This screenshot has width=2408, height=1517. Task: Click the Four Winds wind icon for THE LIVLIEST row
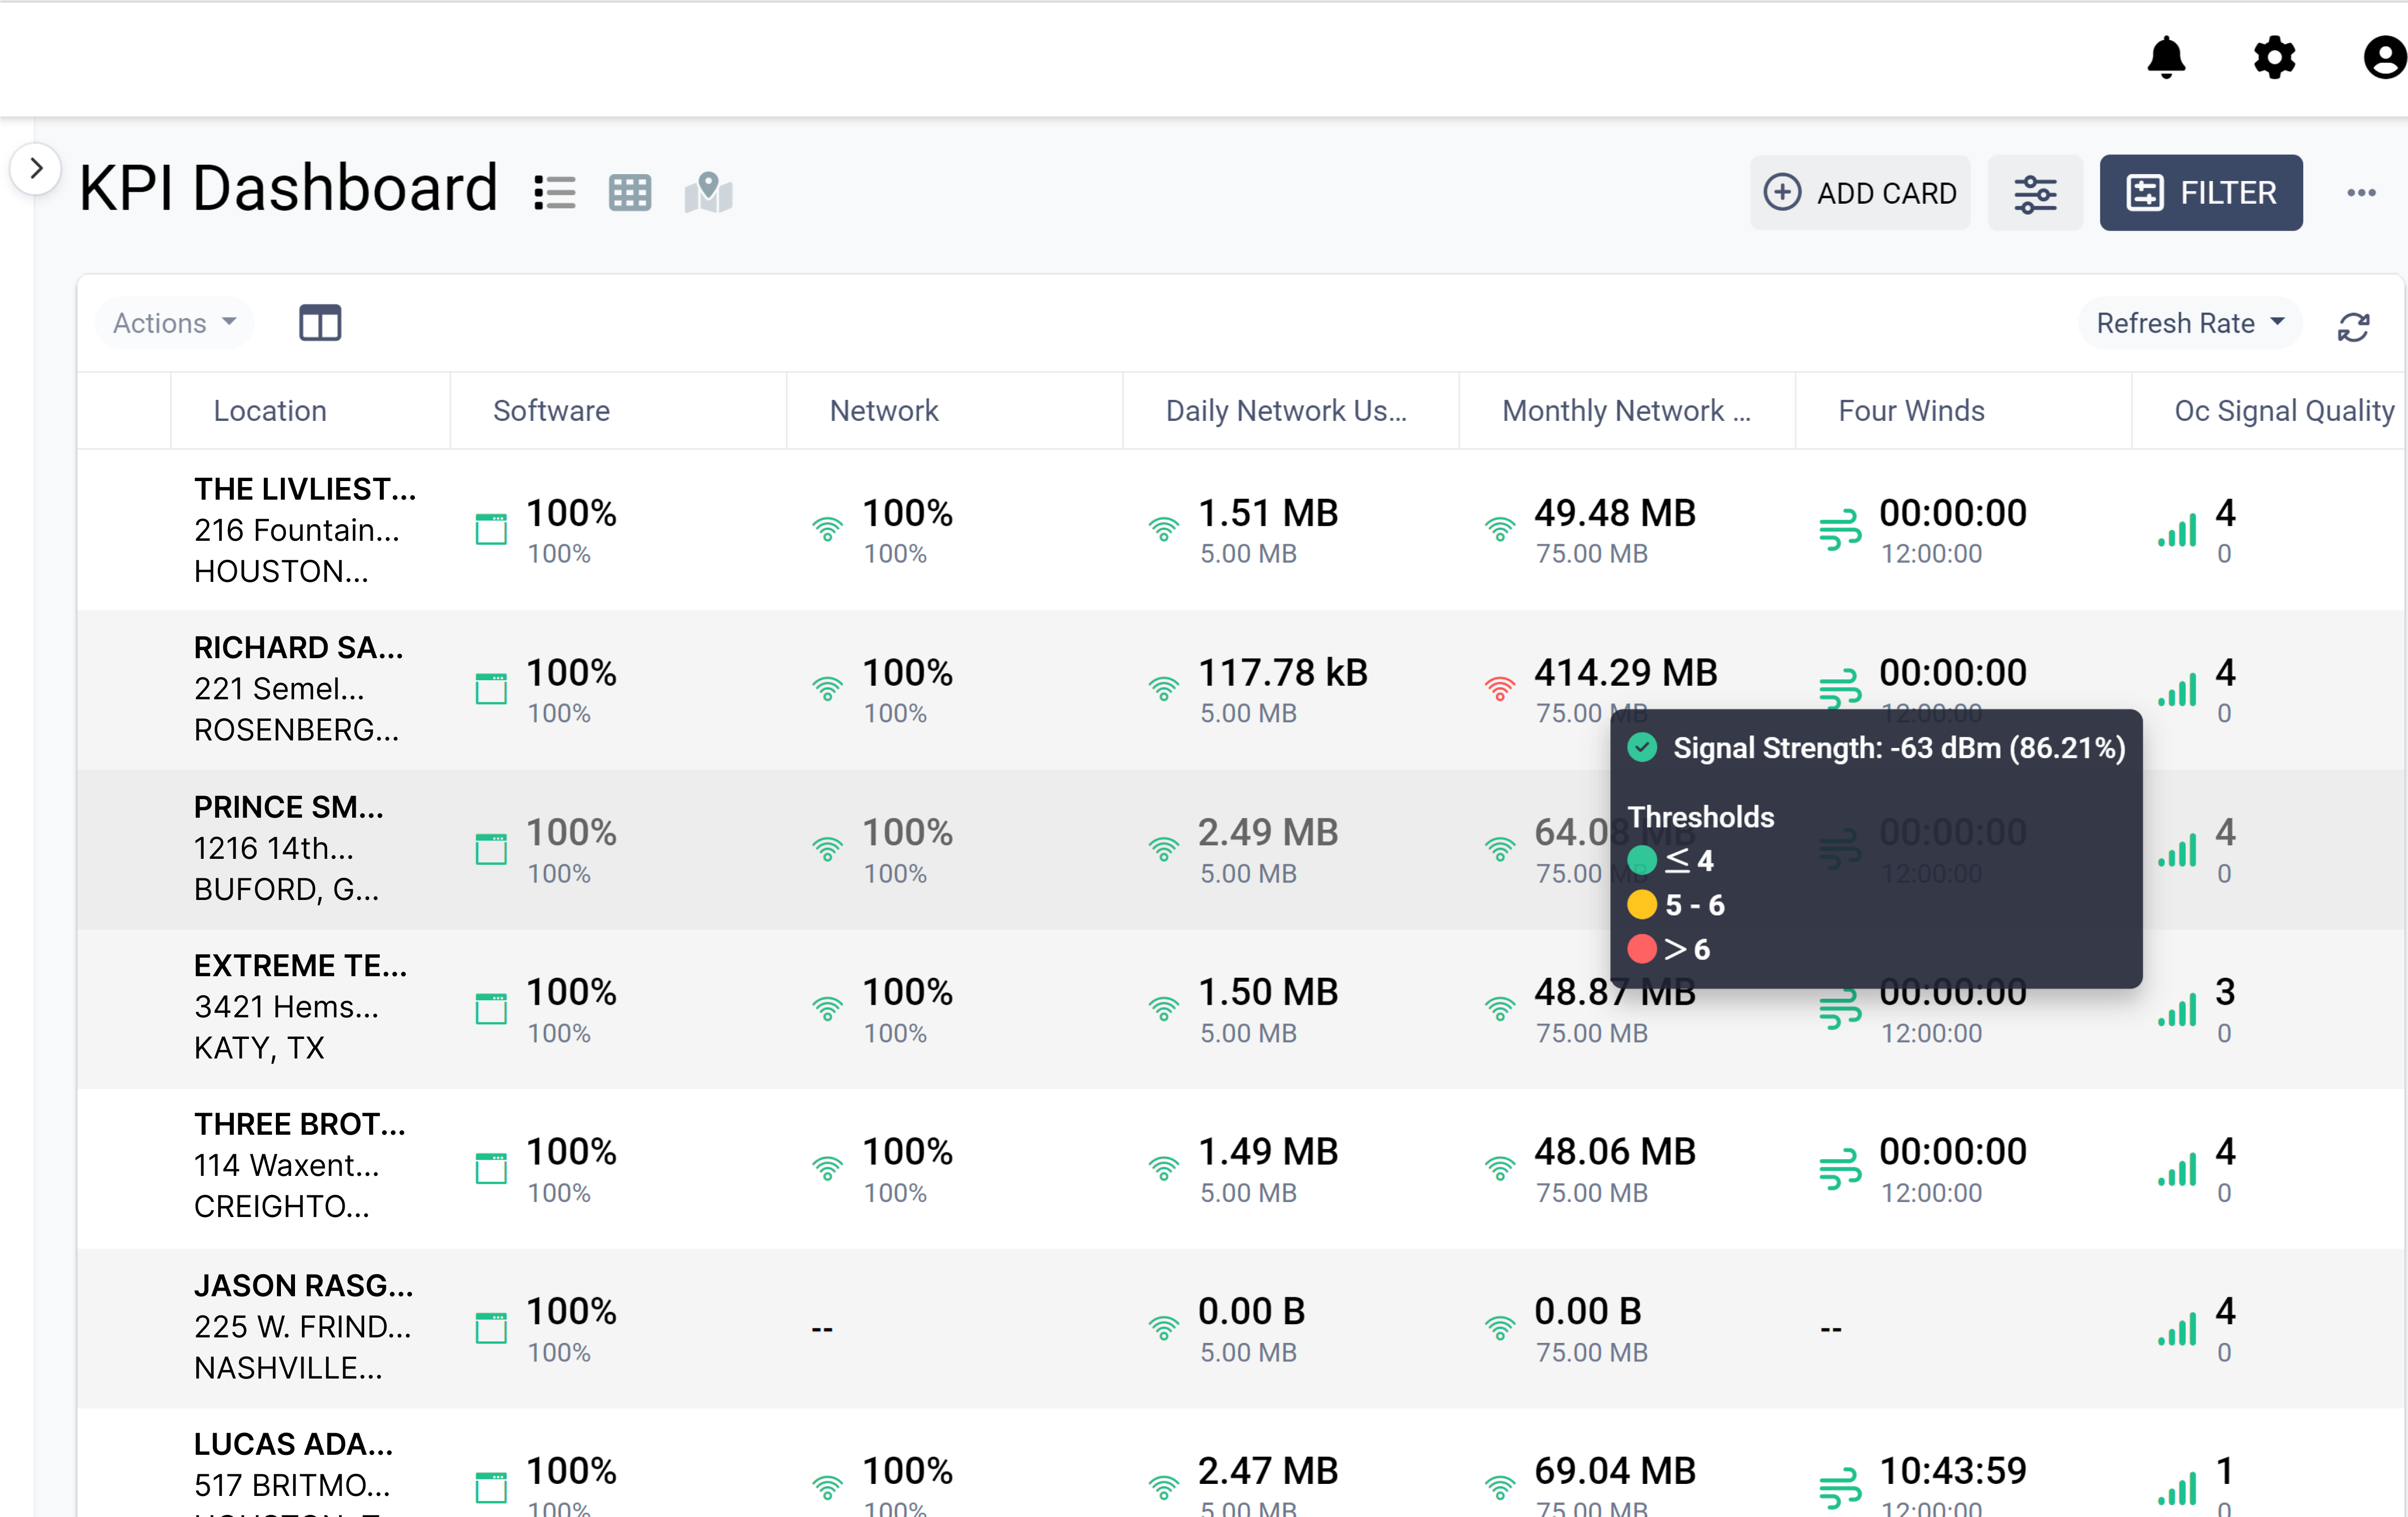click(1840, 530)
